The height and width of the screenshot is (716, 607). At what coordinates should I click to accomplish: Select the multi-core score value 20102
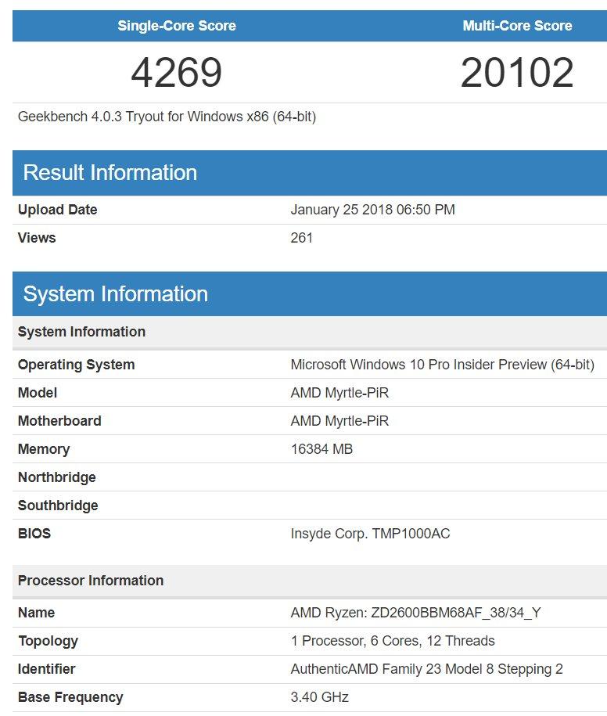[517, 73]
